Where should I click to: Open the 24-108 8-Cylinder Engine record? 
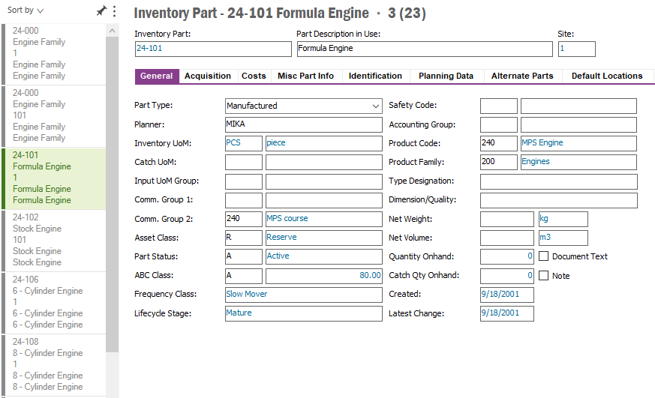(53, 364)
